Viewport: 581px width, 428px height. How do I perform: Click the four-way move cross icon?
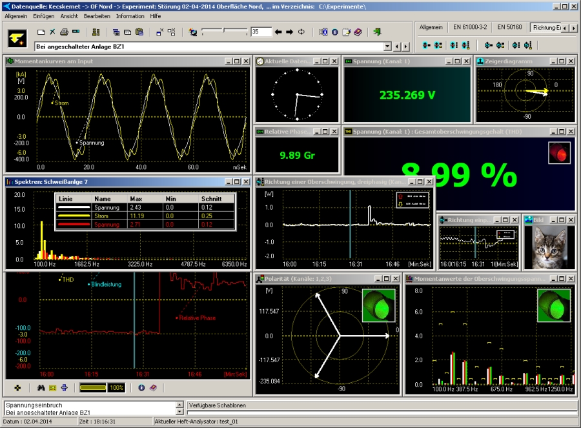(x=18, y=388)
